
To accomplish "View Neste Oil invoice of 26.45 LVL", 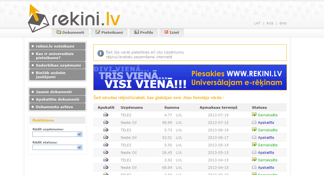I will [x=106, y=152].
